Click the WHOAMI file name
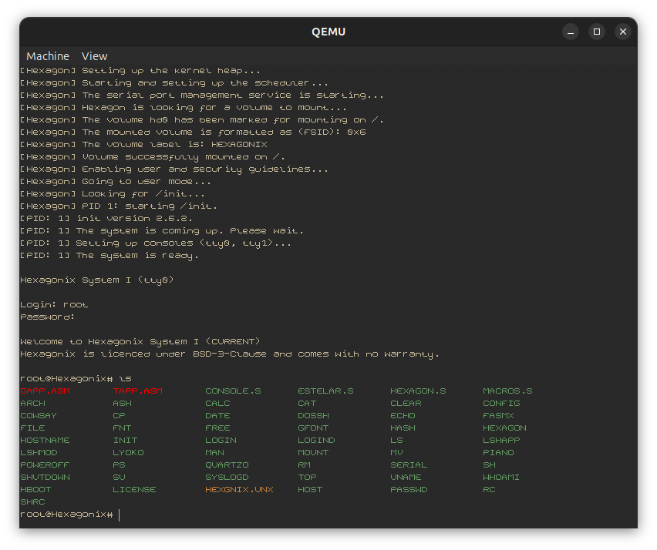This screenshot has height=550, width=657. click(x=501, y=478)
